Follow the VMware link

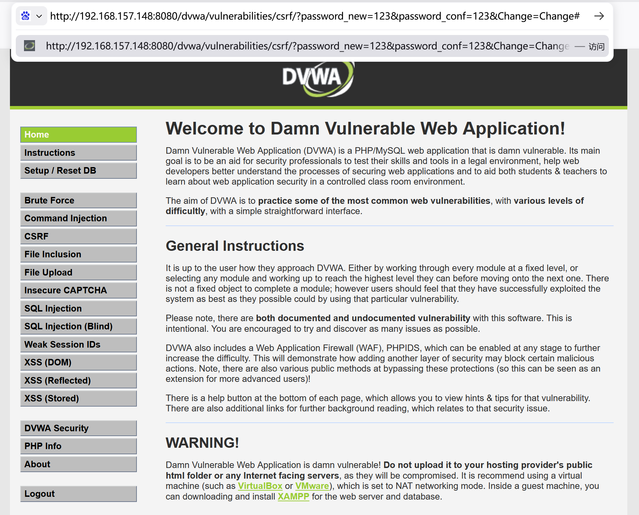tap(312, 486)
